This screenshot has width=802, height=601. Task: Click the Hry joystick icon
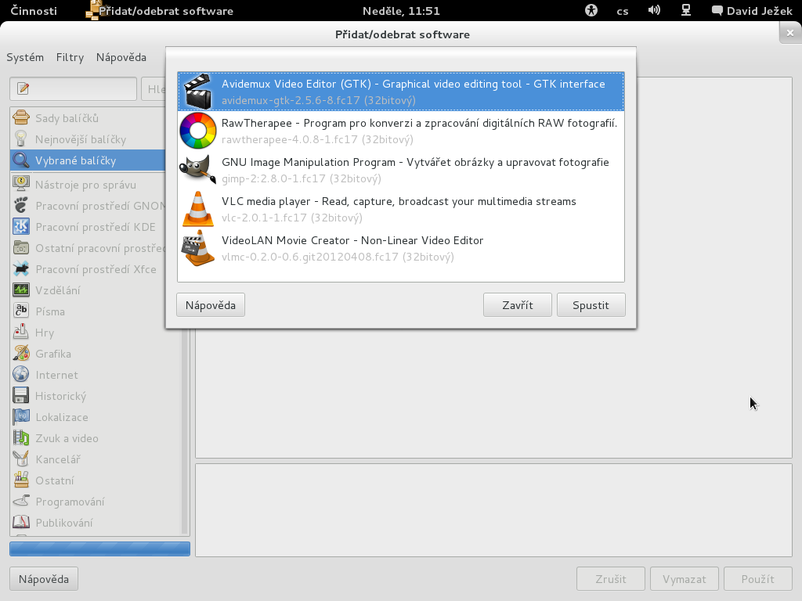(21, 332)
